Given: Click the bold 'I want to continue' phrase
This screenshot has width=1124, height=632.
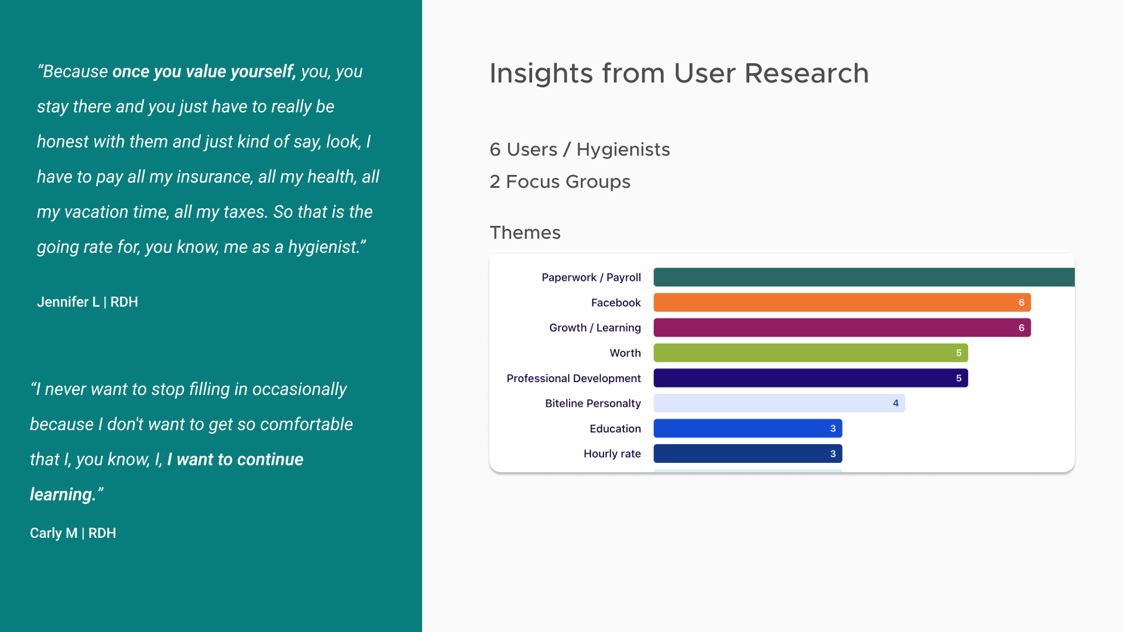Looking at the screenshot, I should 235,460.
